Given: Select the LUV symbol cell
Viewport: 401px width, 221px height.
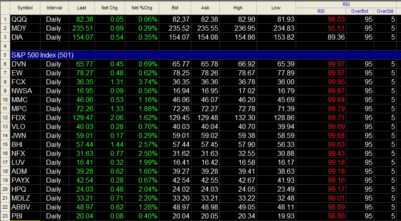Looking at the screenshot, I should pos(25,162).
